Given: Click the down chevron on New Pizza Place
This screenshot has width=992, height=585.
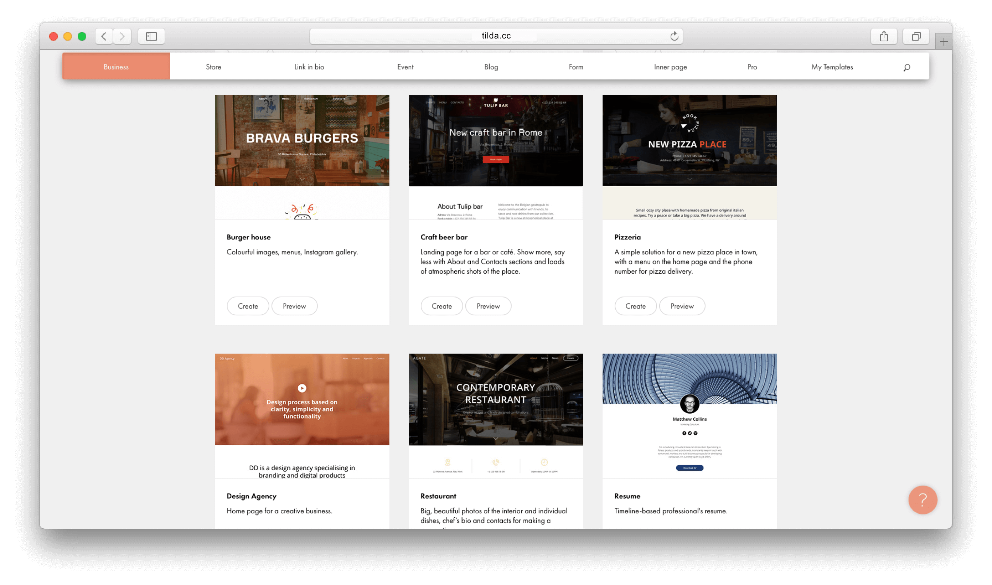Looking at the screenshot, I should 689,179.
